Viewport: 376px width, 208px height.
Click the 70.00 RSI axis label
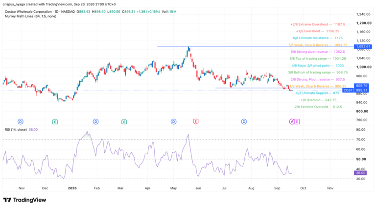tap(361, 139)
